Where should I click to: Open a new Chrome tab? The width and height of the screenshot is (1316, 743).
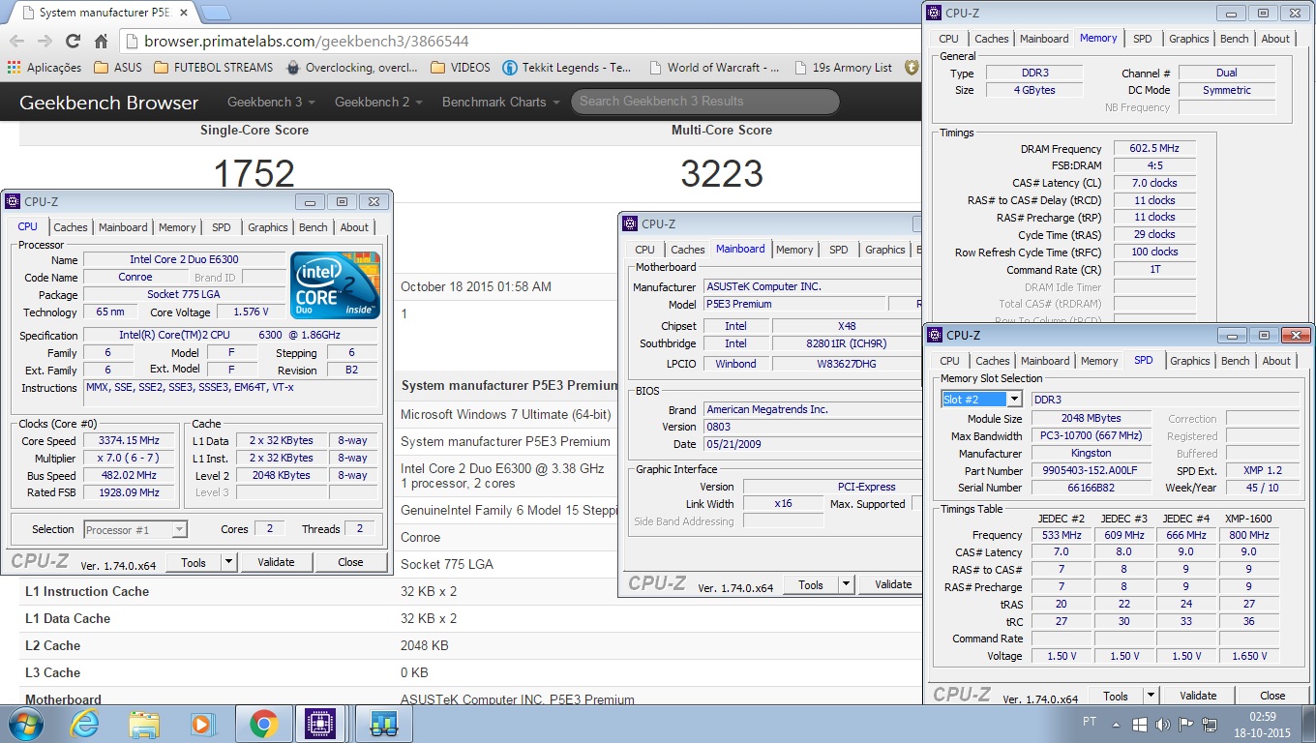pyautogui.click(x=215, y=13)
